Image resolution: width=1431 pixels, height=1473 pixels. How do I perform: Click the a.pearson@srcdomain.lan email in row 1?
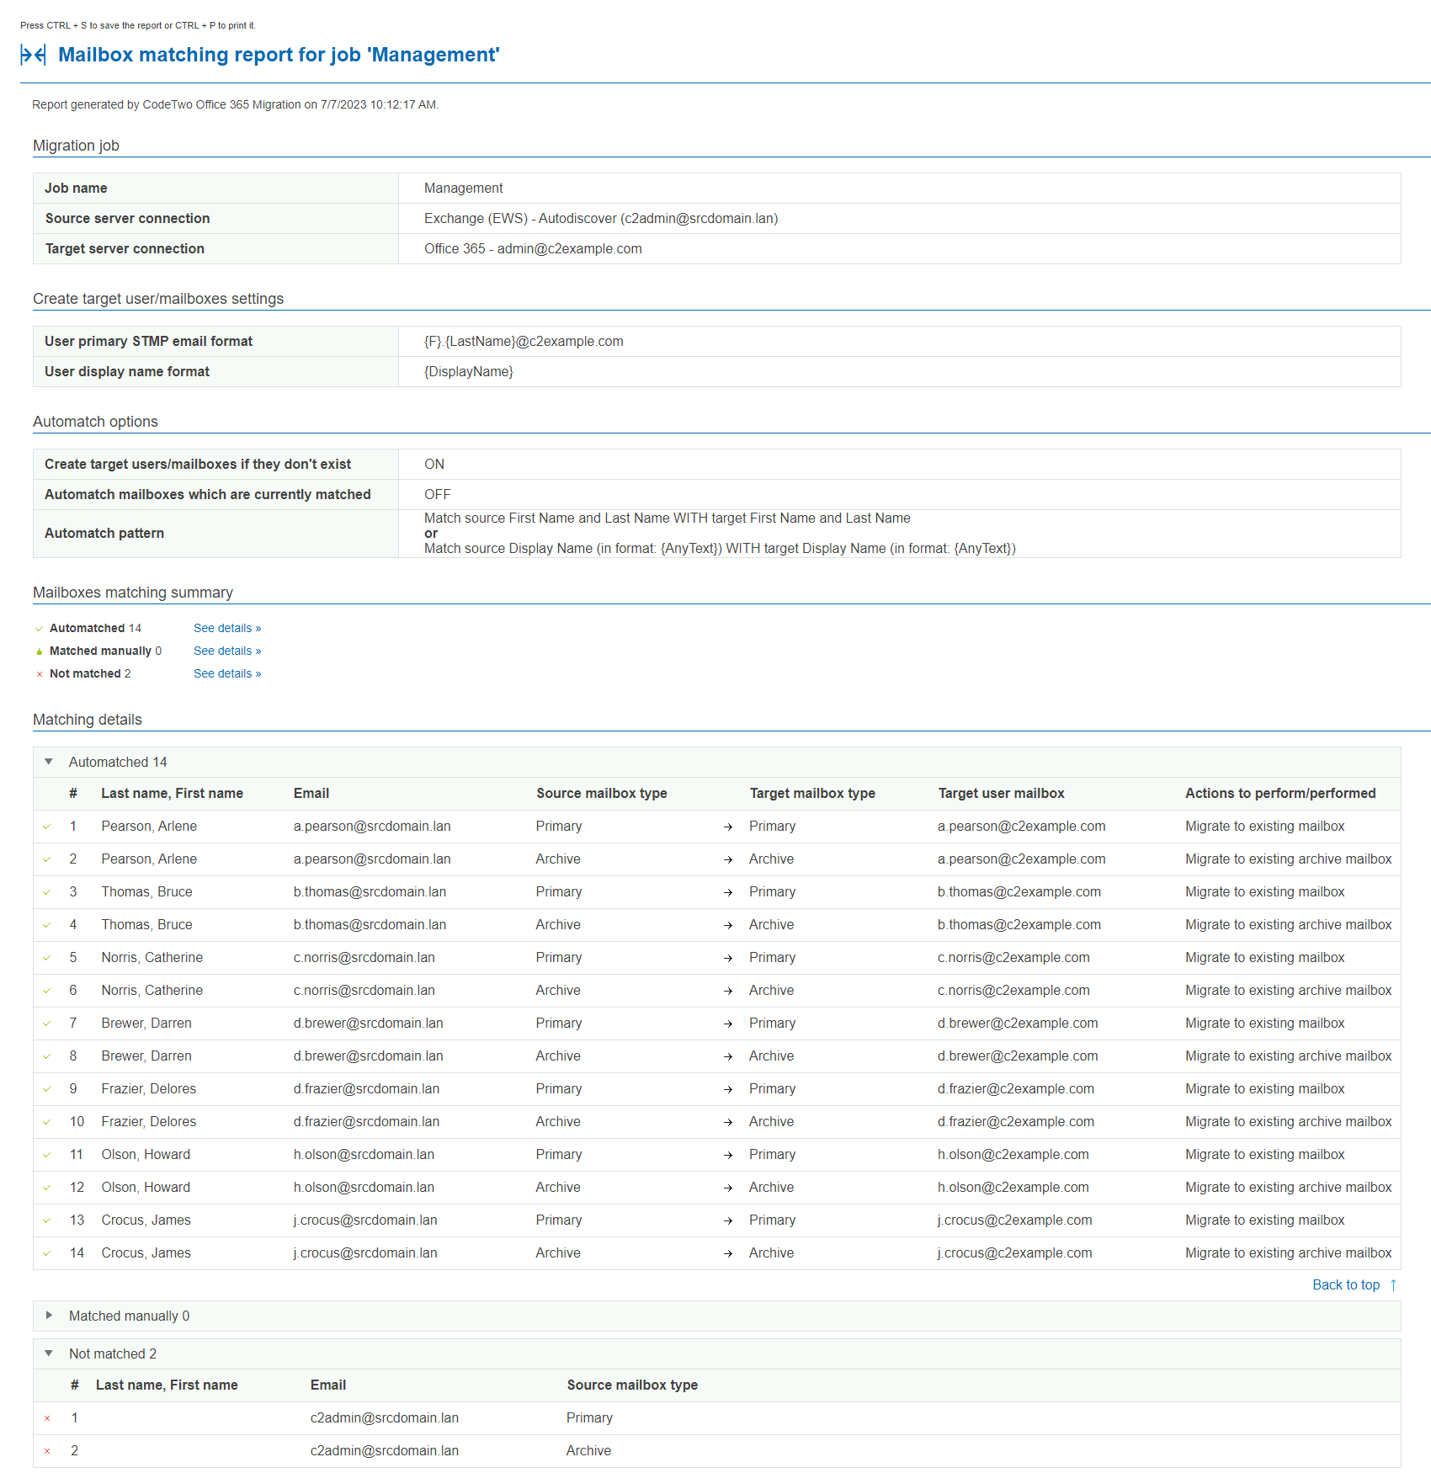click(372, 827)
